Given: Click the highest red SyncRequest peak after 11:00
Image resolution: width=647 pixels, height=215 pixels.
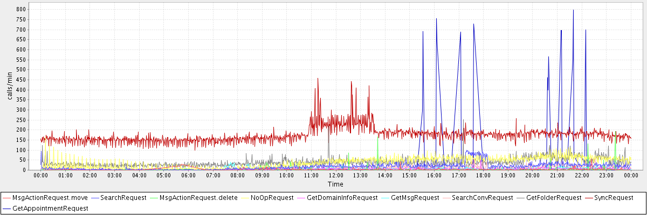Looking at the screenshot, I should [318, 79].
